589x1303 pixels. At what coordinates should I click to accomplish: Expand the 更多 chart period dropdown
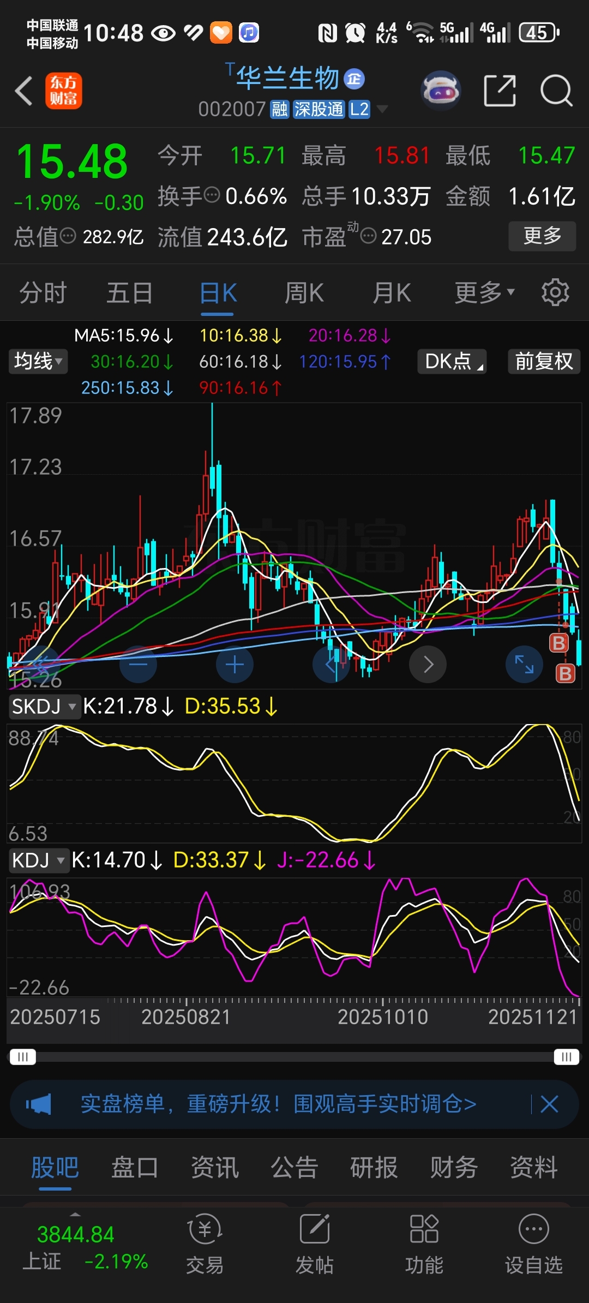(485, 292)
